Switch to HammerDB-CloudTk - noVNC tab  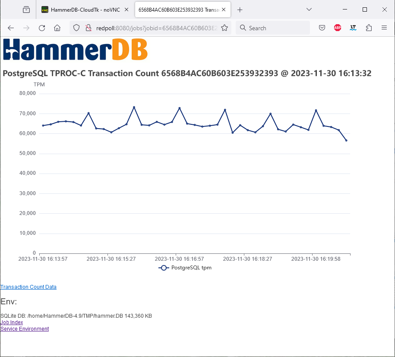pyautogui.click(x=85, y=10)
